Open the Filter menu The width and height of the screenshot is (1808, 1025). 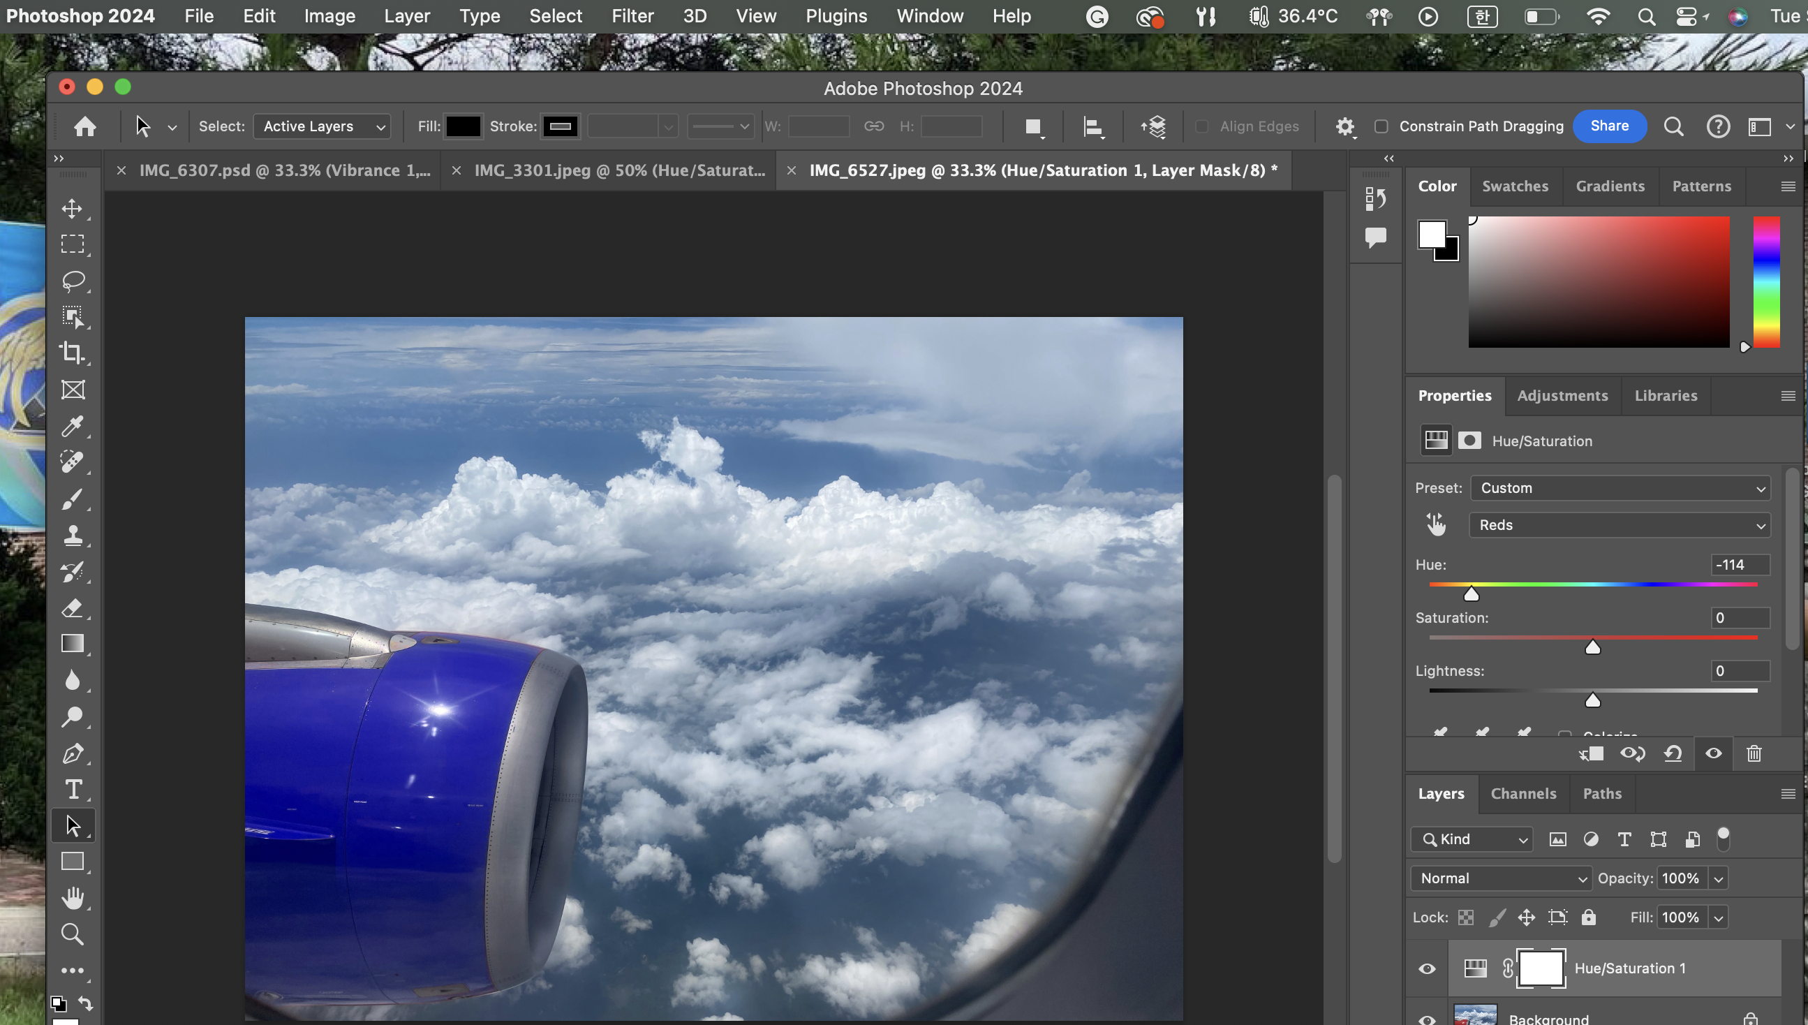tap(632, 15)
